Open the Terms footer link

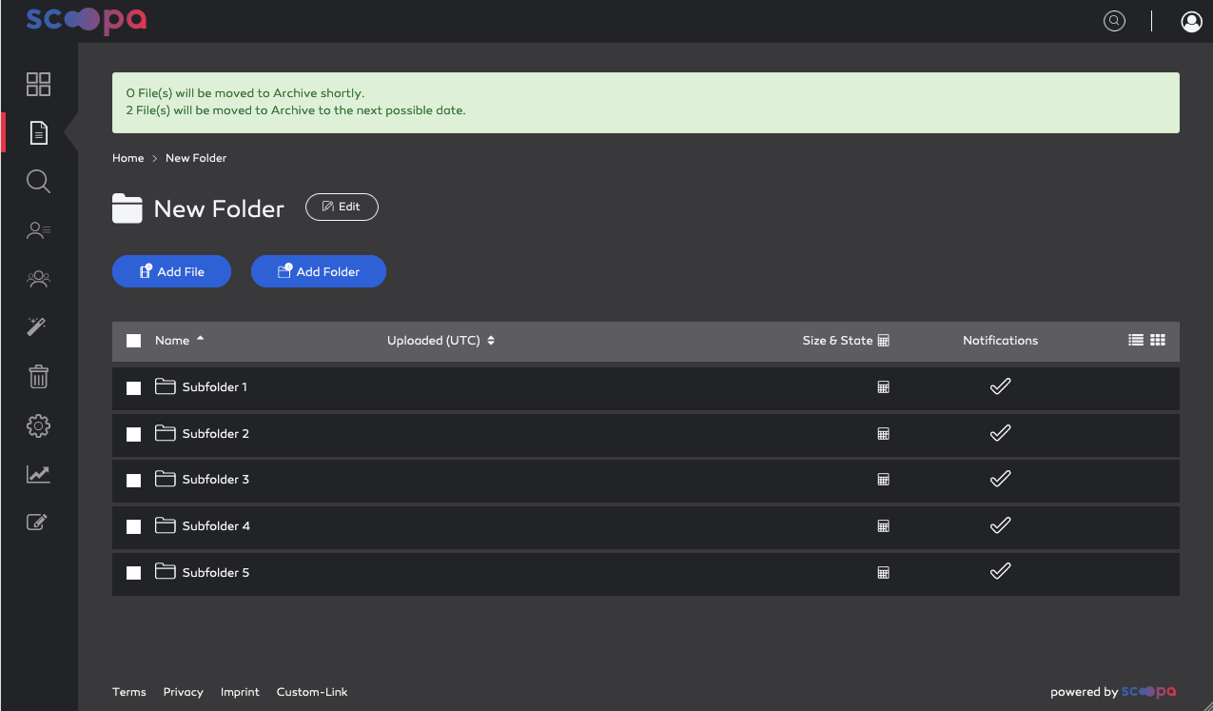[129, 692]
